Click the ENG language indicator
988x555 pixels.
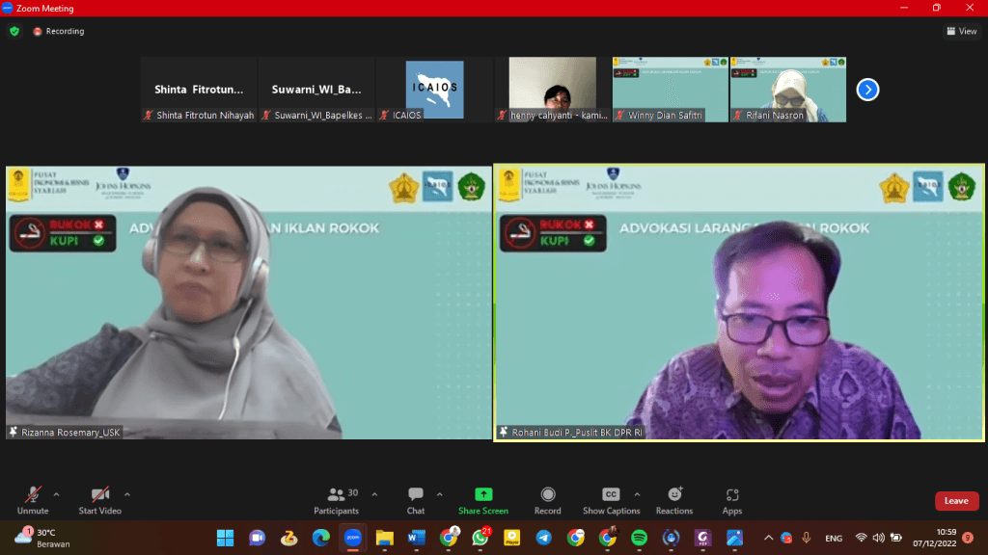click(x=834, y=538)
